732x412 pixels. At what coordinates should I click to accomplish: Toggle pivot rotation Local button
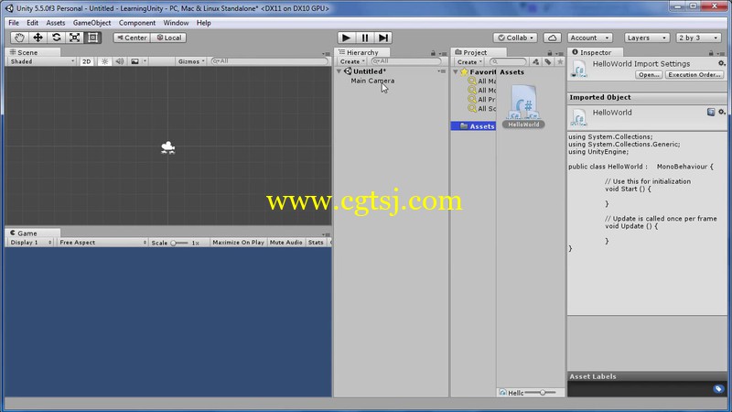pyautogui.click(x=168, y=38)
